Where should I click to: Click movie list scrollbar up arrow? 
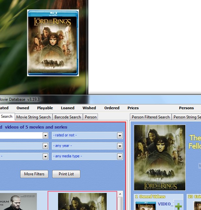[120, 194]
